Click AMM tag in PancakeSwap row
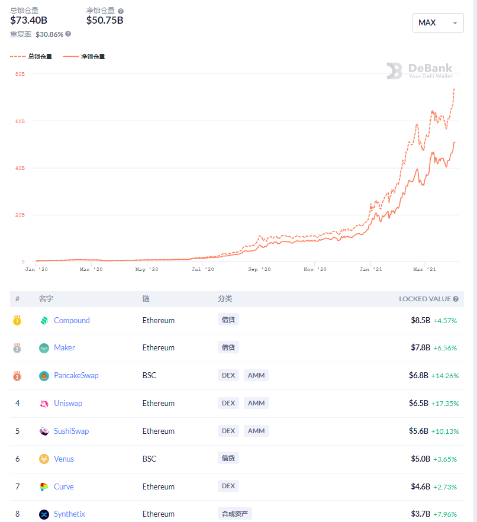The width and height of the screenshot is (477, 522). pos(256,375)
